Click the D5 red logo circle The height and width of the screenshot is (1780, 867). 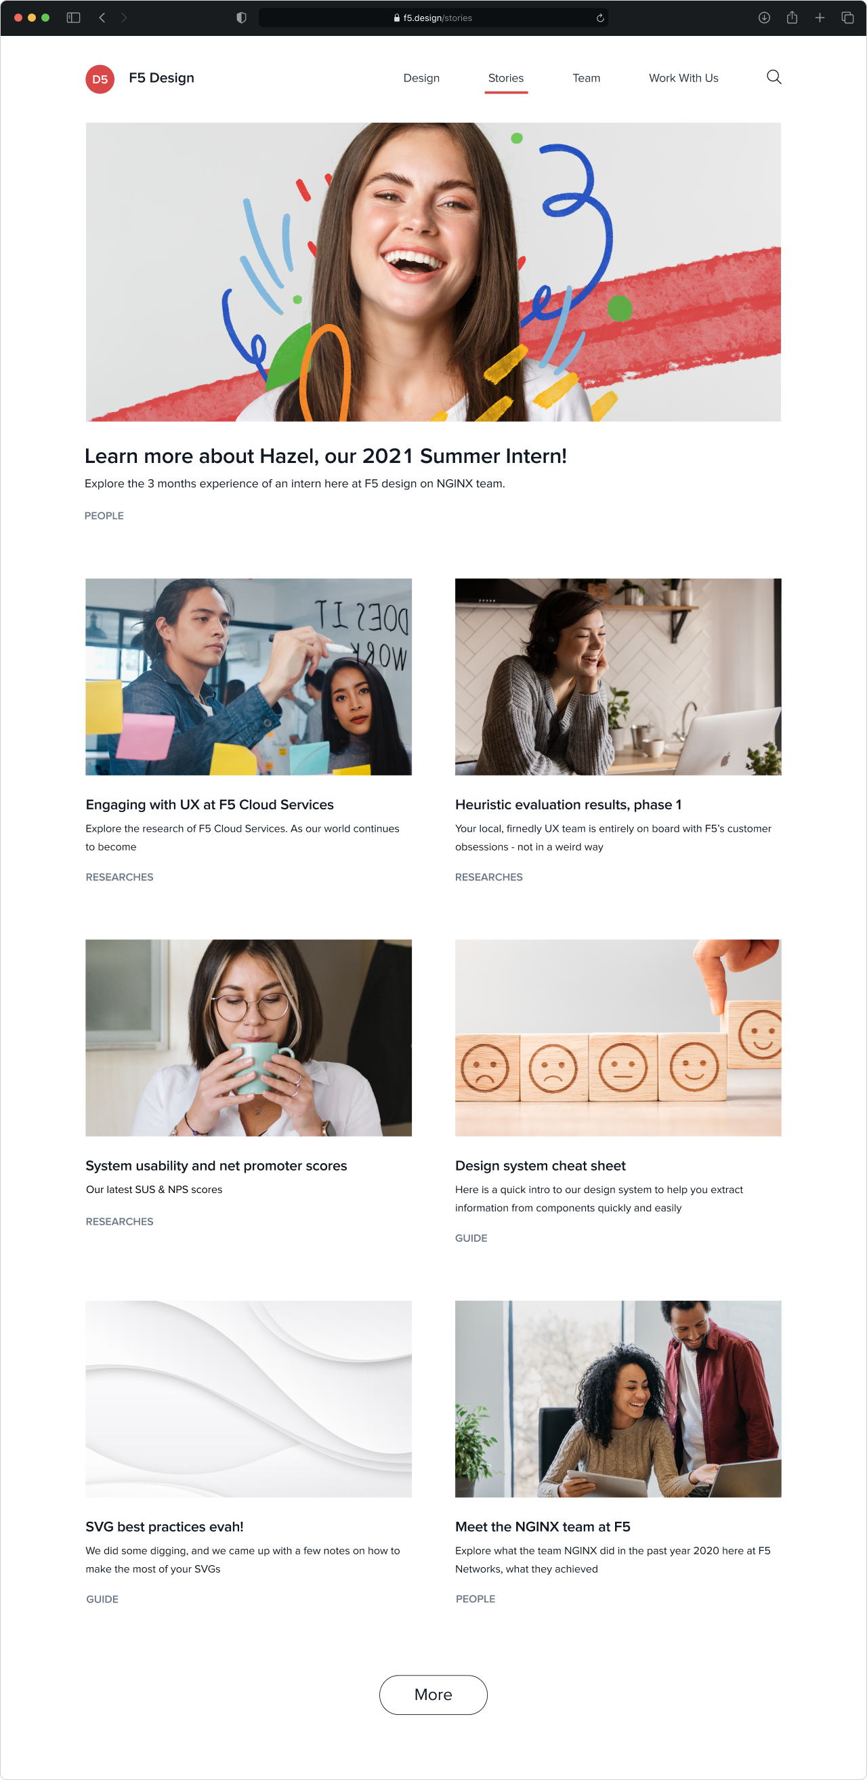[100, 79]
